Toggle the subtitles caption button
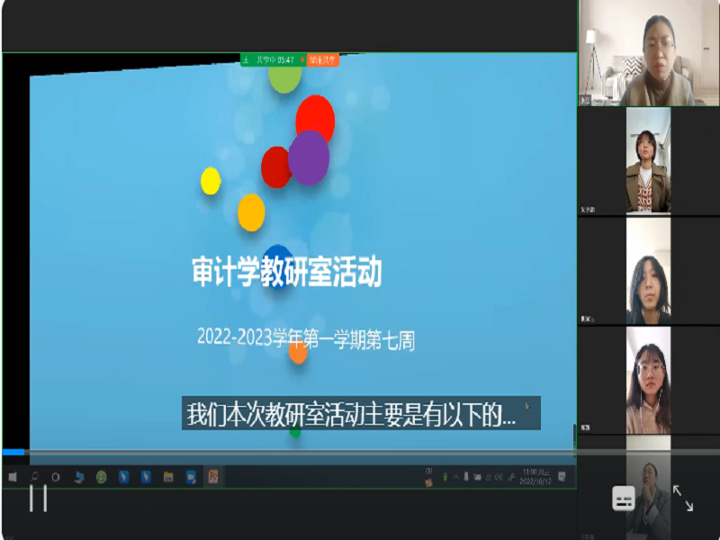The image size is (720, 540). [624, 499]
